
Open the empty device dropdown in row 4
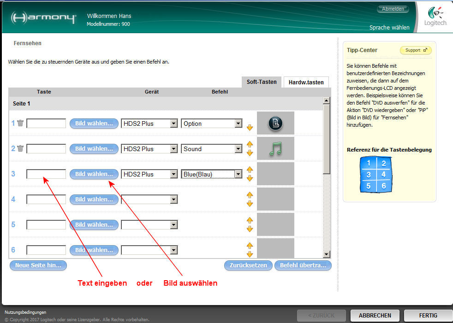[x=173, y=200]
